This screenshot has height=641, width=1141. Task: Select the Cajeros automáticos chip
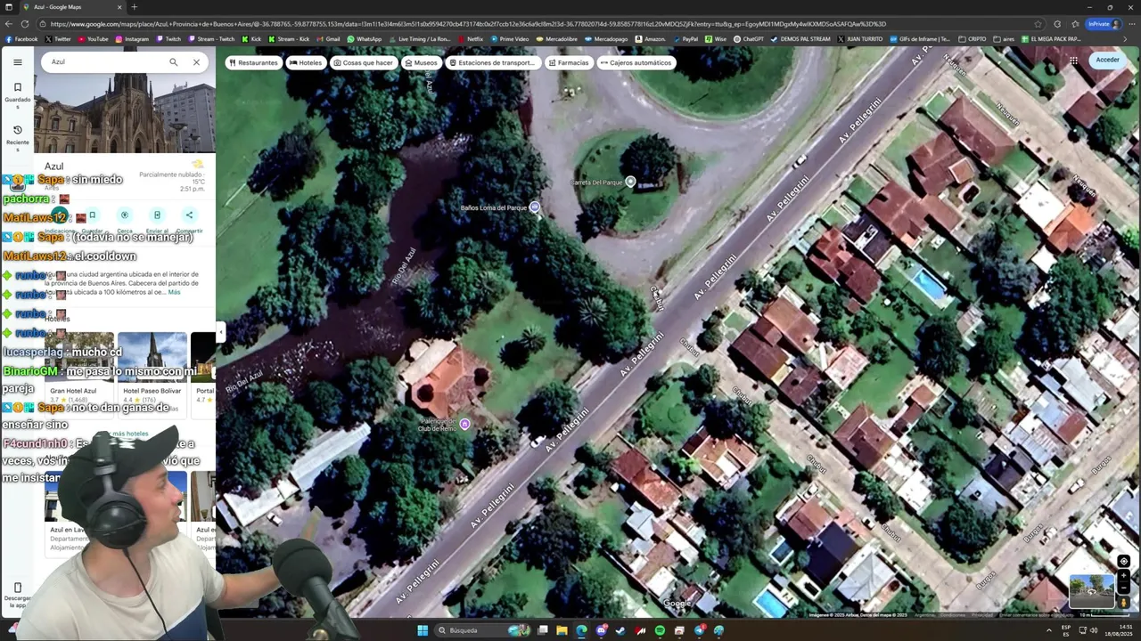(x=636, y=62)
